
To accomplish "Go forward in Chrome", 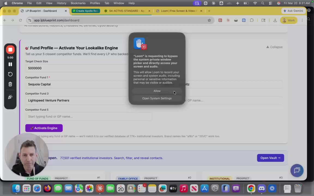I will (13, 20).
